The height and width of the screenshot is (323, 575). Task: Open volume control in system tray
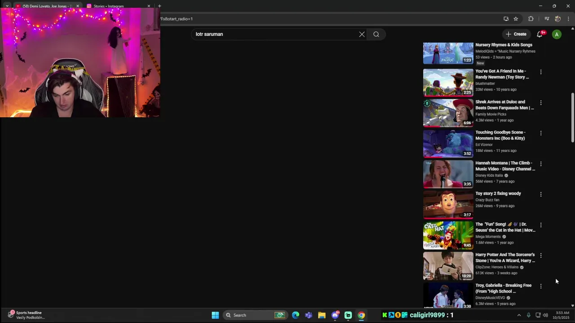(x=545, y=315)
